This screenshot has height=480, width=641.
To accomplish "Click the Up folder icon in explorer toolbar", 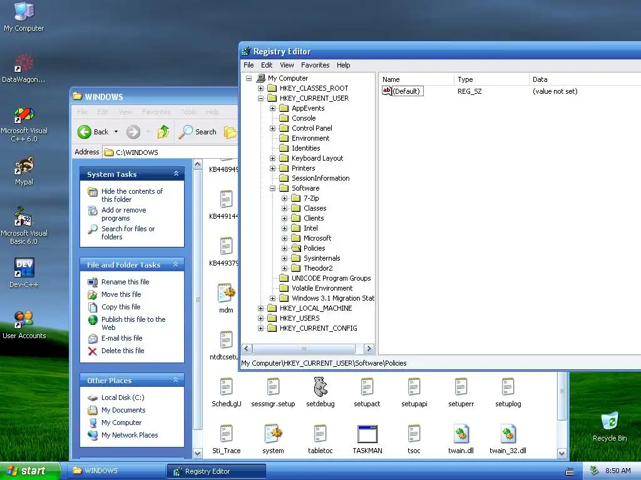I will coord(163,132).
